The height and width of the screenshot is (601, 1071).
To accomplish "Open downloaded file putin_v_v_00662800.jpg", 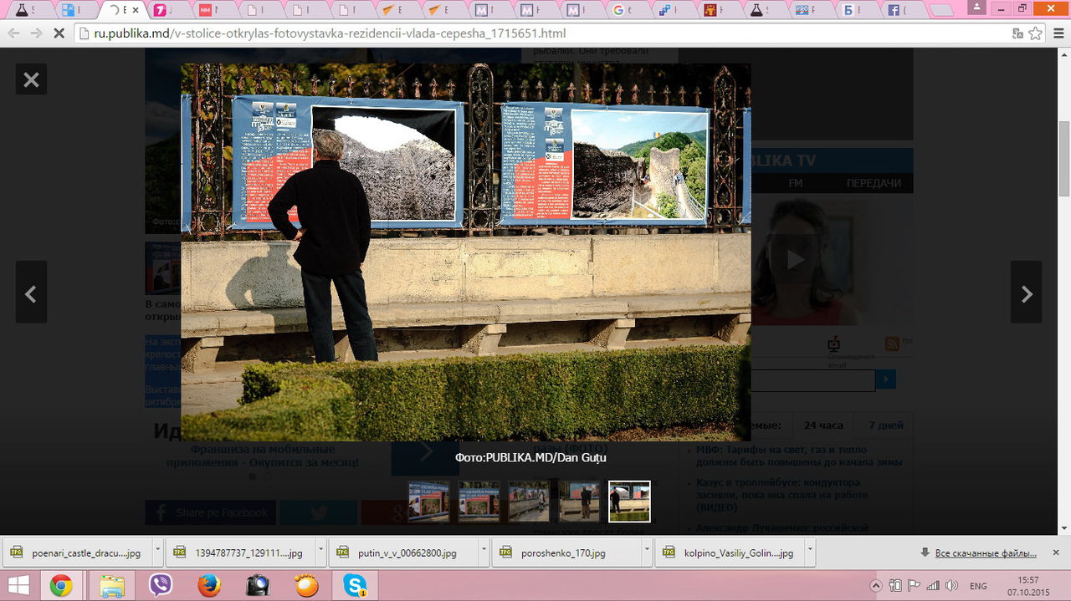I will (402, 553).
